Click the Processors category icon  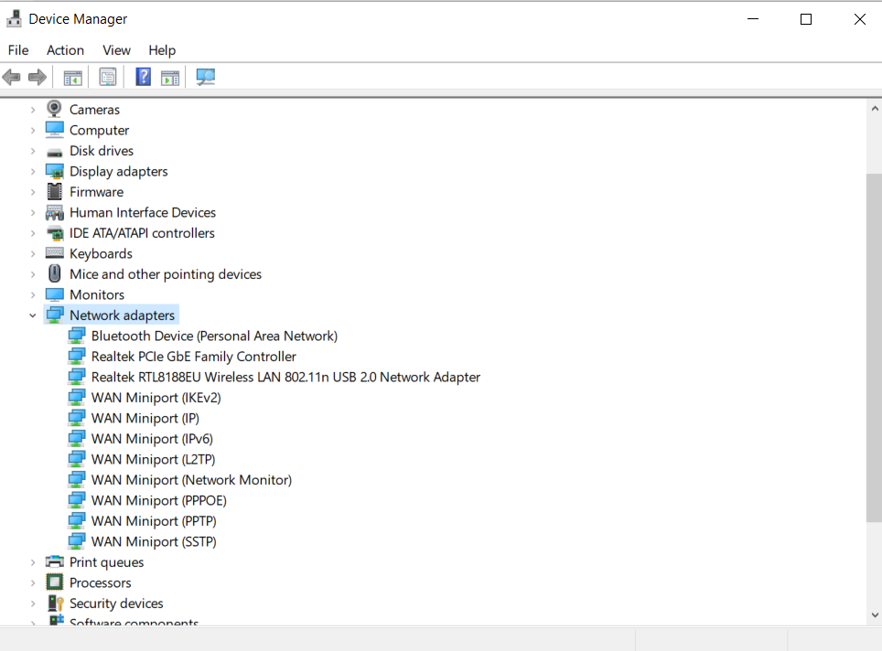tap(55, 582)
